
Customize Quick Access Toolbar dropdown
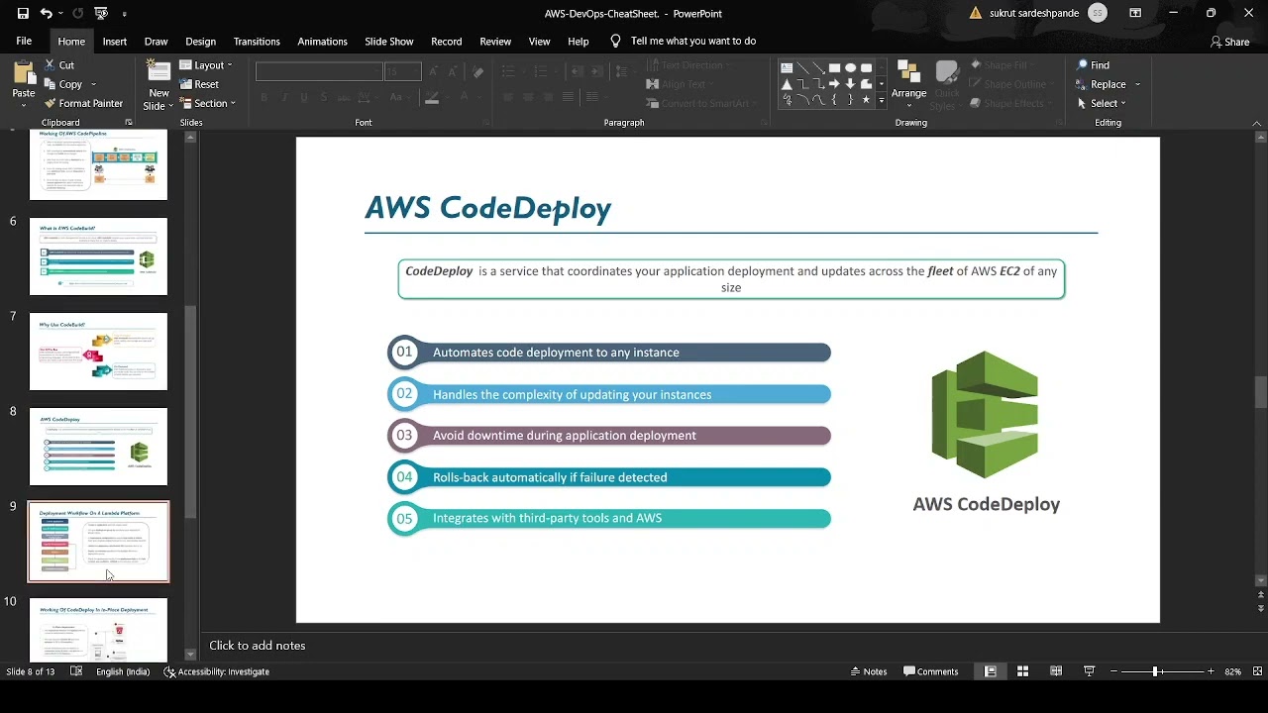pyautogui.click(x=124, y=14)
